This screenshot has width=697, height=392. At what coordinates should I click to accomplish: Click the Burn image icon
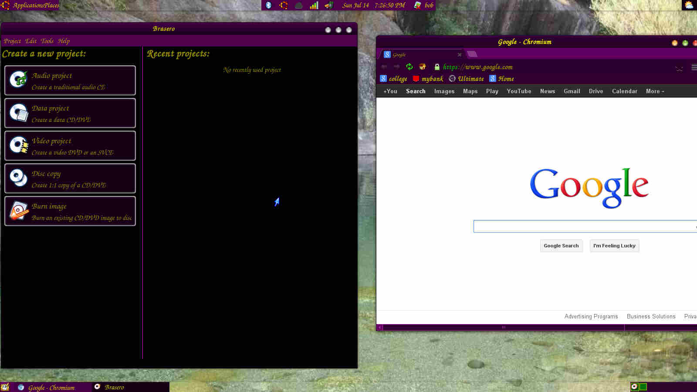pos(19,211)
